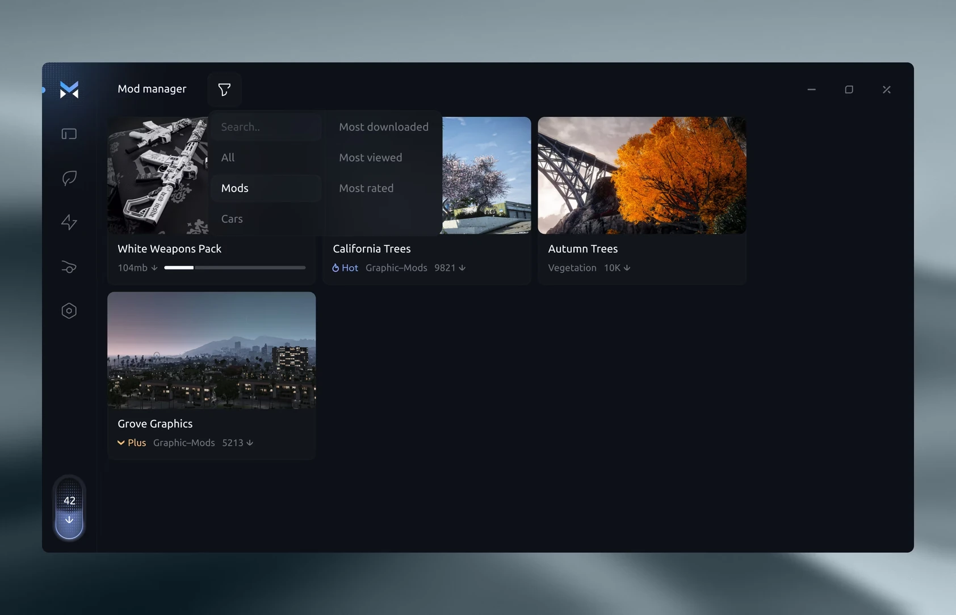Viewport: 956px width, 615px height.
Task: Open the wind swirl sidebar section
Action: click(x=69, y=267)
